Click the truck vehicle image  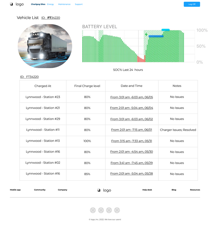pyautogui.click(x=45, y=46)
